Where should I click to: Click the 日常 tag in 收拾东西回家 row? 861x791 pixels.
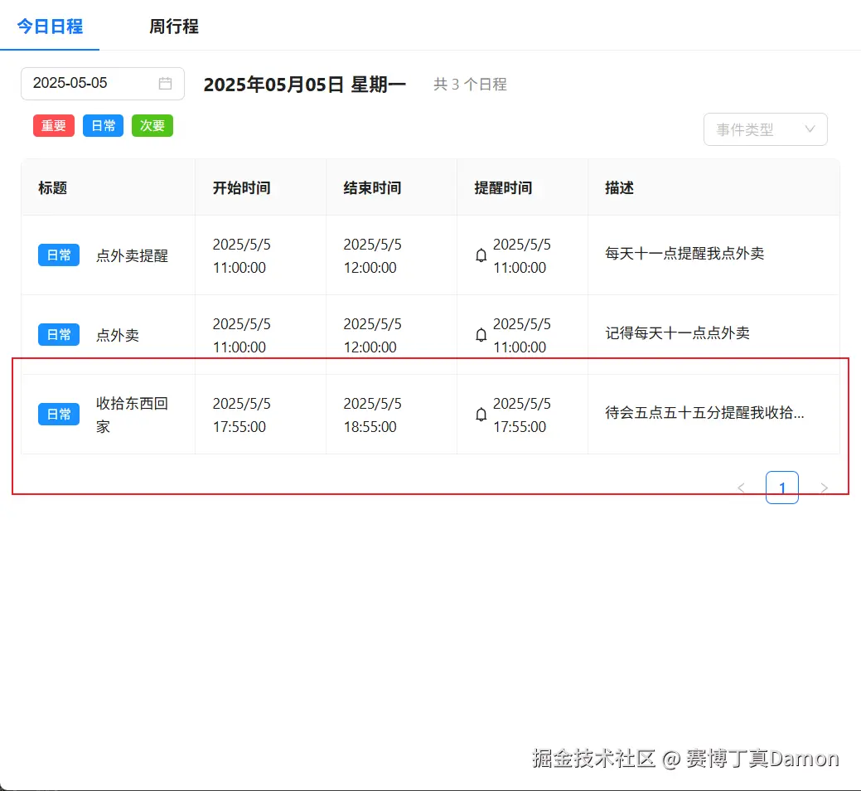click(x=59, y=415)
